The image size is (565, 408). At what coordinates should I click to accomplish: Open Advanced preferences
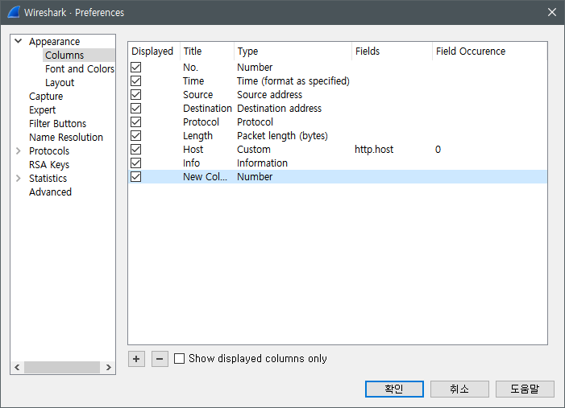coord(50,192)
